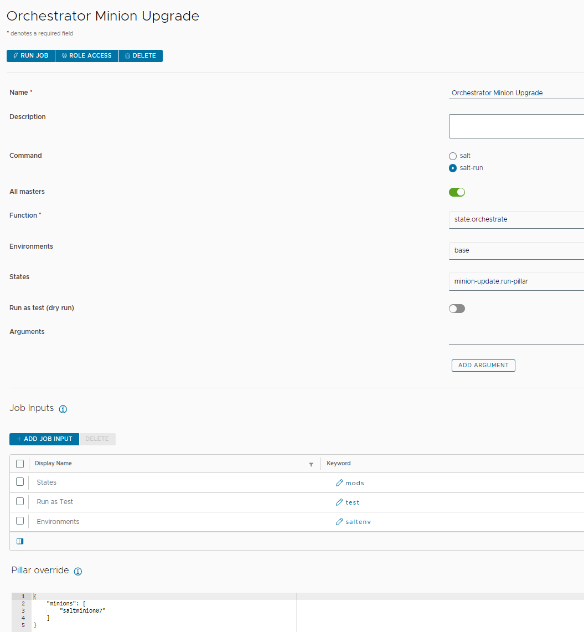Click the pencil edit icon beside test

[339, 502]
